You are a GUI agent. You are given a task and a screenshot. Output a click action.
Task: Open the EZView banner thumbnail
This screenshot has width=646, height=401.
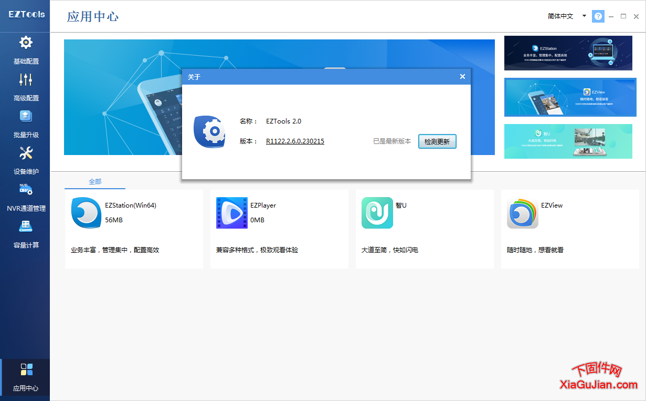[x=570, y=97]
